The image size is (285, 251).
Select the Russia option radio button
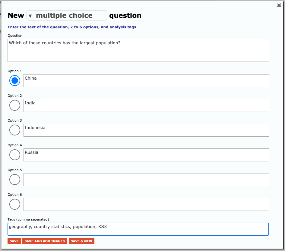[x=15, y=155]
